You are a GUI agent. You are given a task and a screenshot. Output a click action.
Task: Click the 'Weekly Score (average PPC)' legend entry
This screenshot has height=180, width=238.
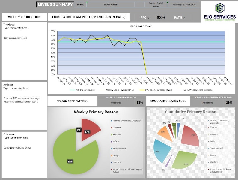(117, 90)
